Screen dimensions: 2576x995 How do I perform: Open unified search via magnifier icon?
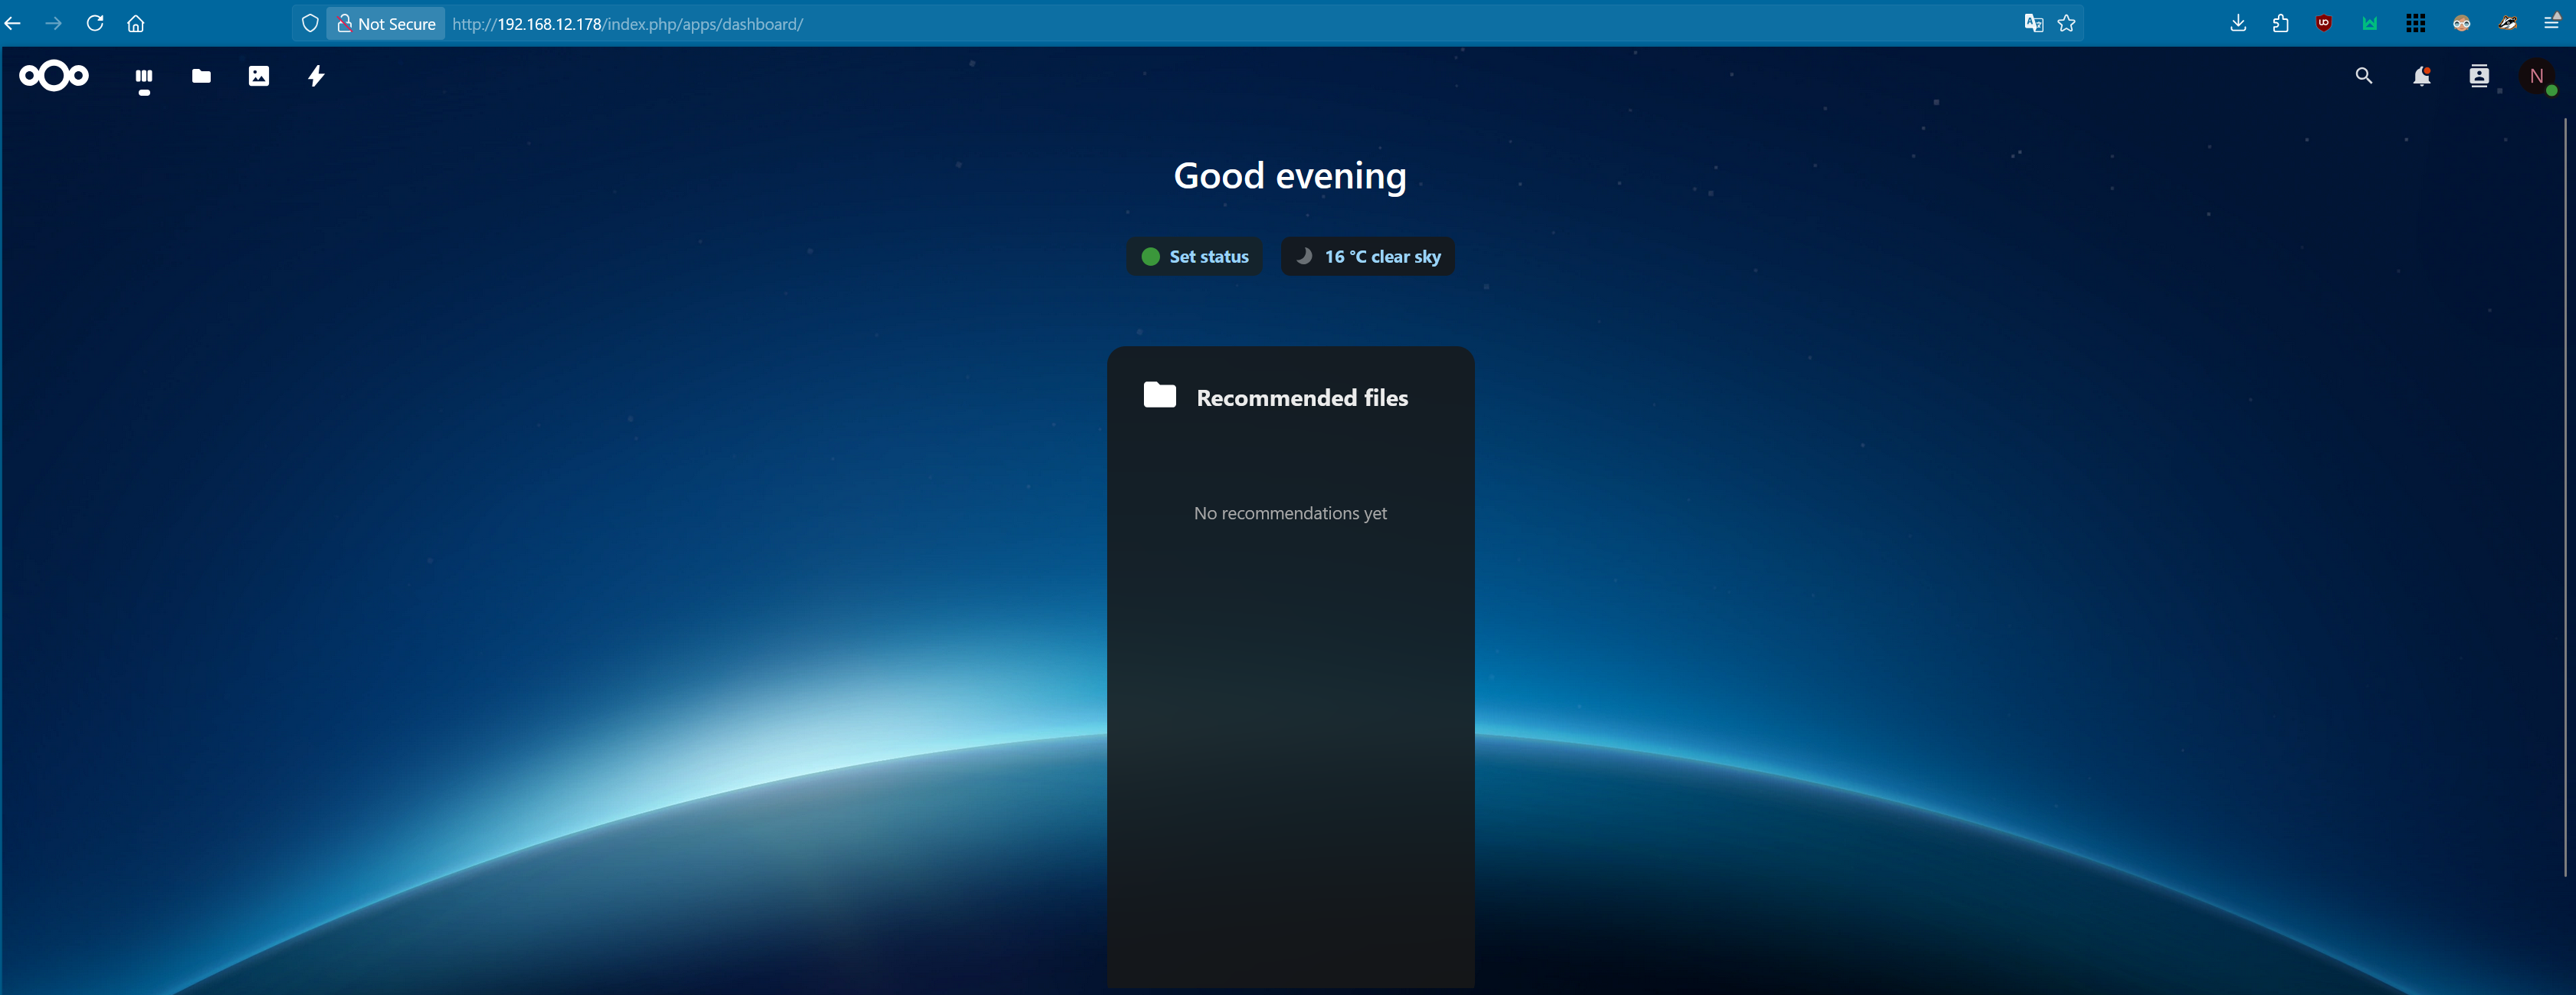2363,76
